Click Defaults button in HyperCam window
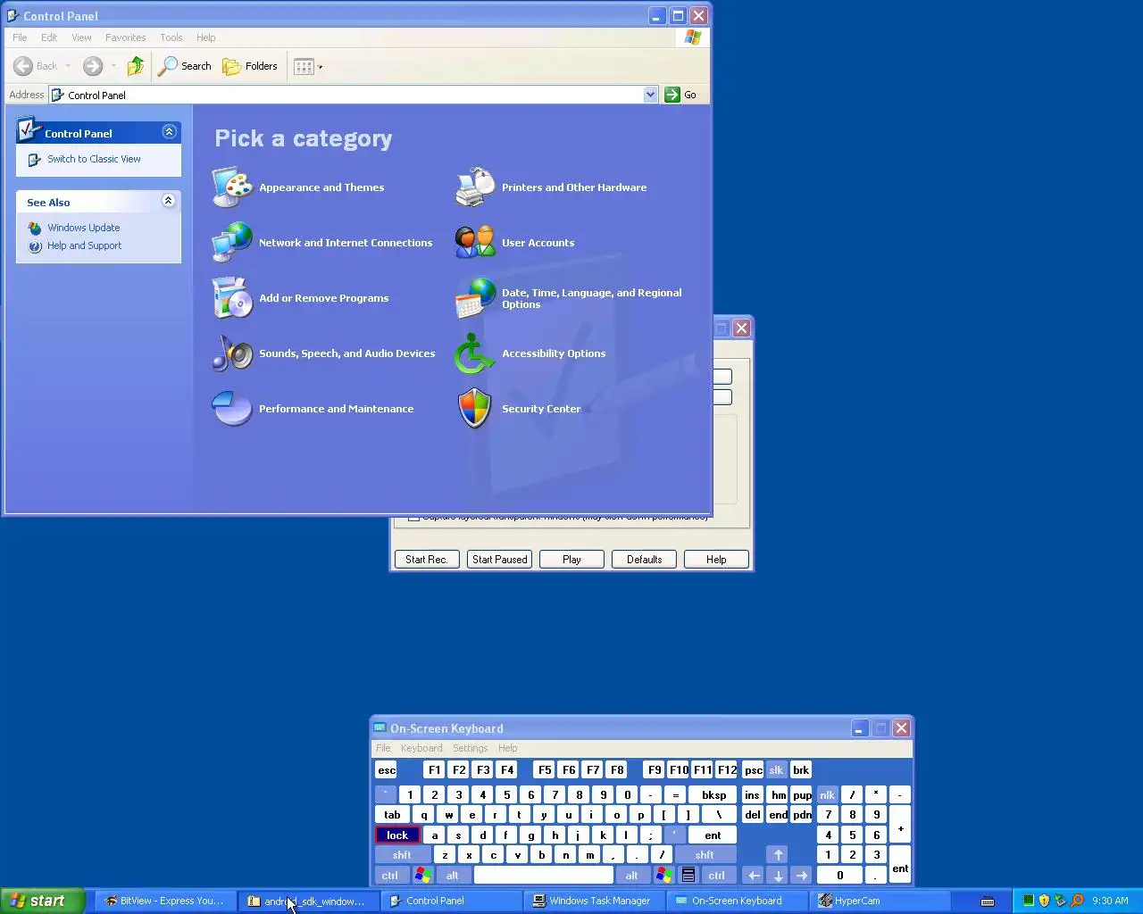The height and width of the screenshot is (914, 1143). pos(644,560)
